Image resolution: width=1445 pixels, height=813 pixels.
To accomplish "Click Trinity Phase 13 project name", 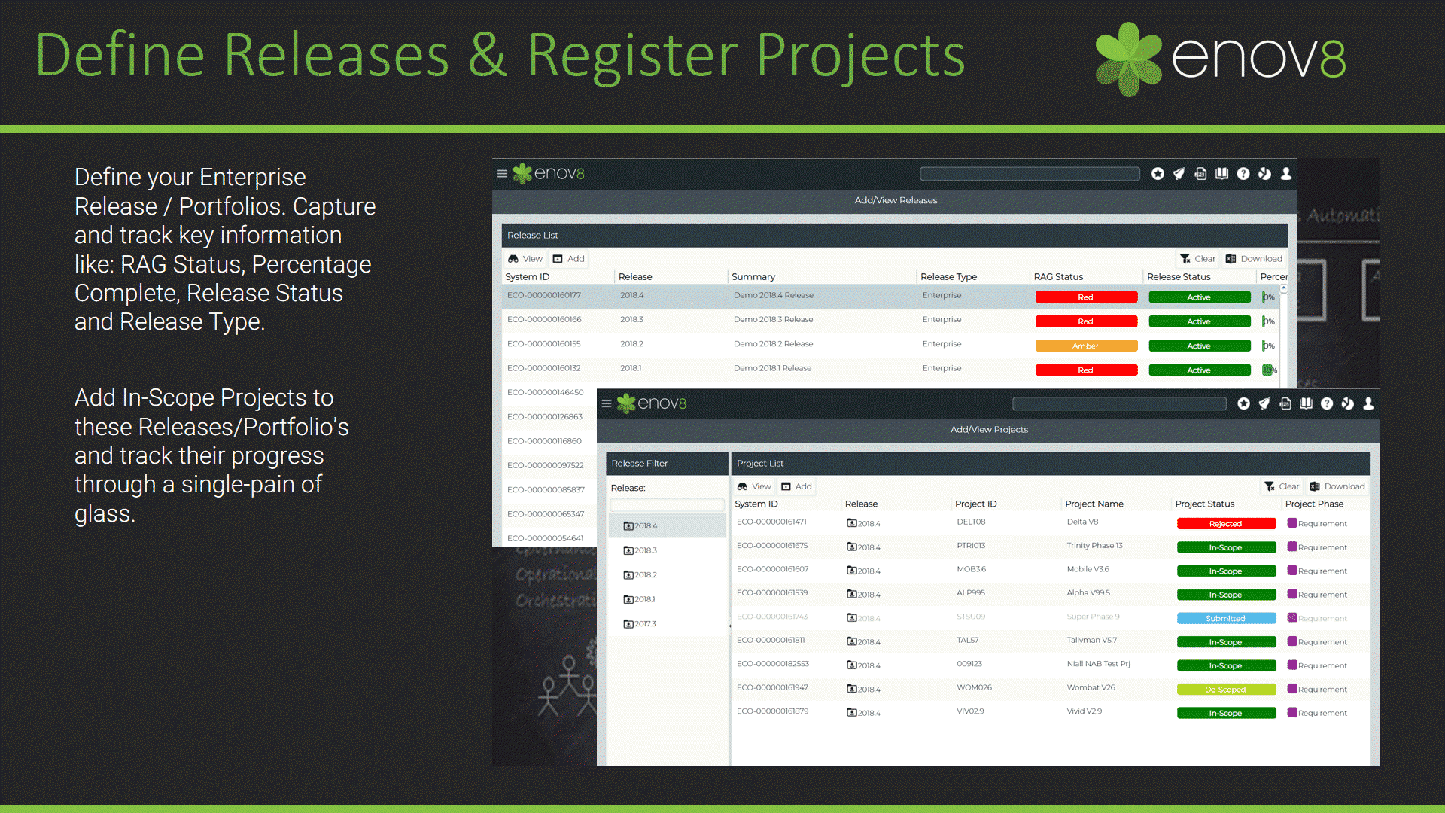I will point(1094,546).
